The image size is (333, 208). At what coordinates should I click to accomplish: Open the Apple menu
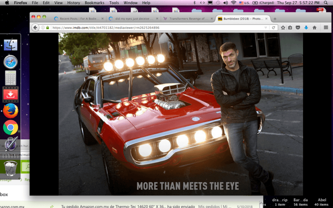point(7,3)
